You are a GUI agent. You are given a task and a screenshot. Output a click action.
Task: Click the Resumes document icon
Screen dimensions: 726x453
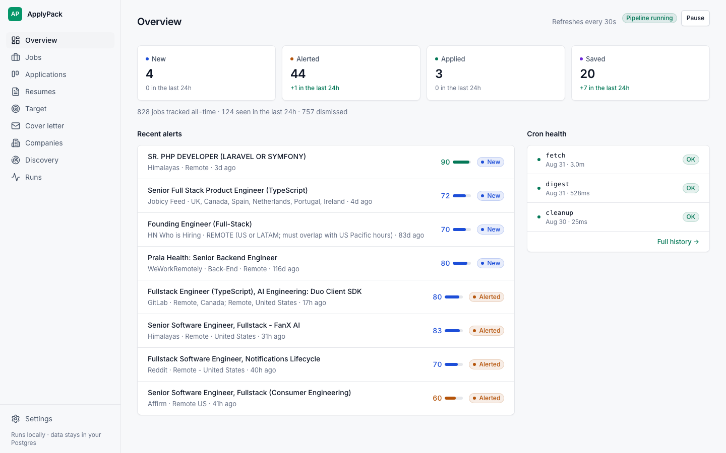tap(16, 92)
